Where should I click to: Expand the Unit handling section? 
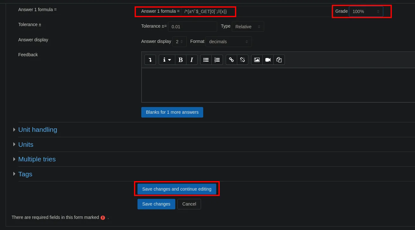pos(37,130)
